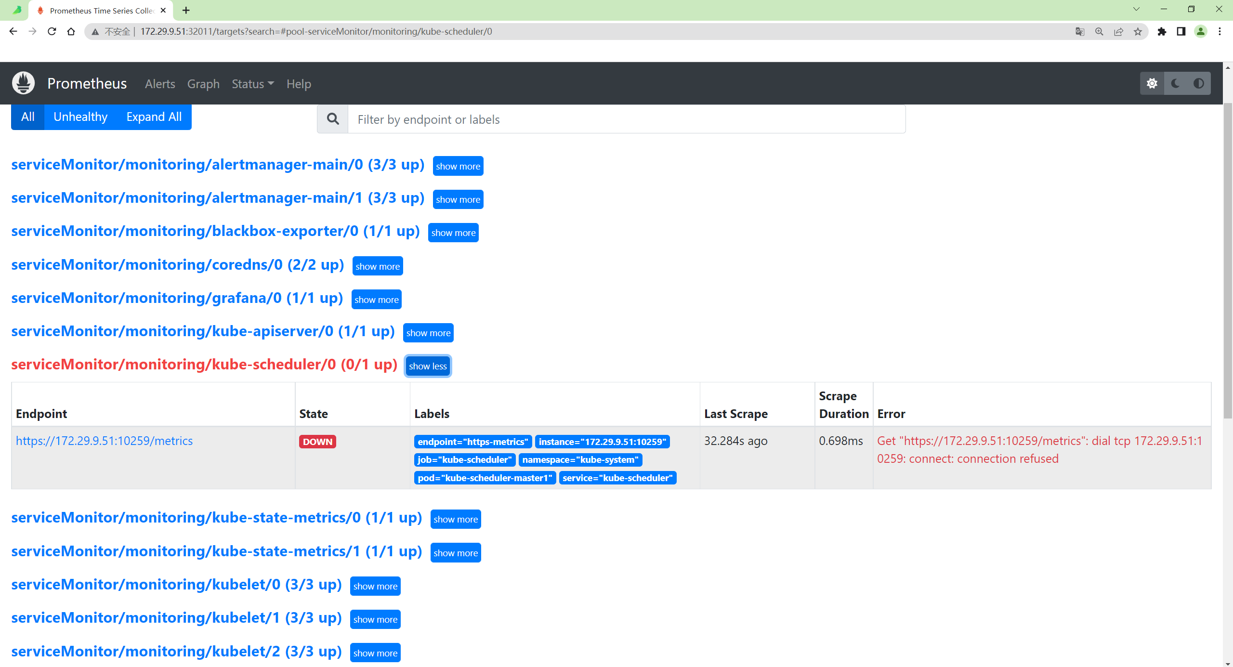Show more for kube-state-metrics/1

tap(456, 553)
